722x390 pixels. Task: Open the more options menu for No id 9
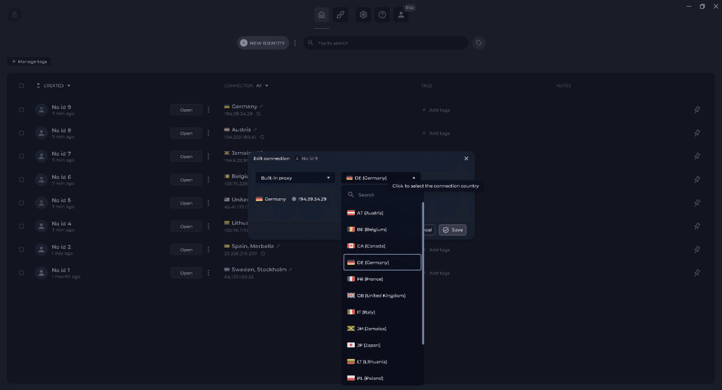pyautogui.click(x=208, y=110)
